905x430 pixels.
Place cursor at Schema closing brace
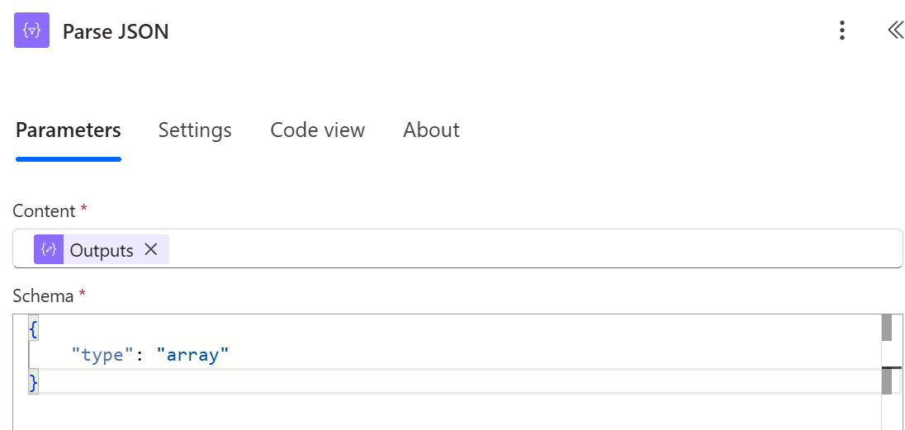pos(33,382)
